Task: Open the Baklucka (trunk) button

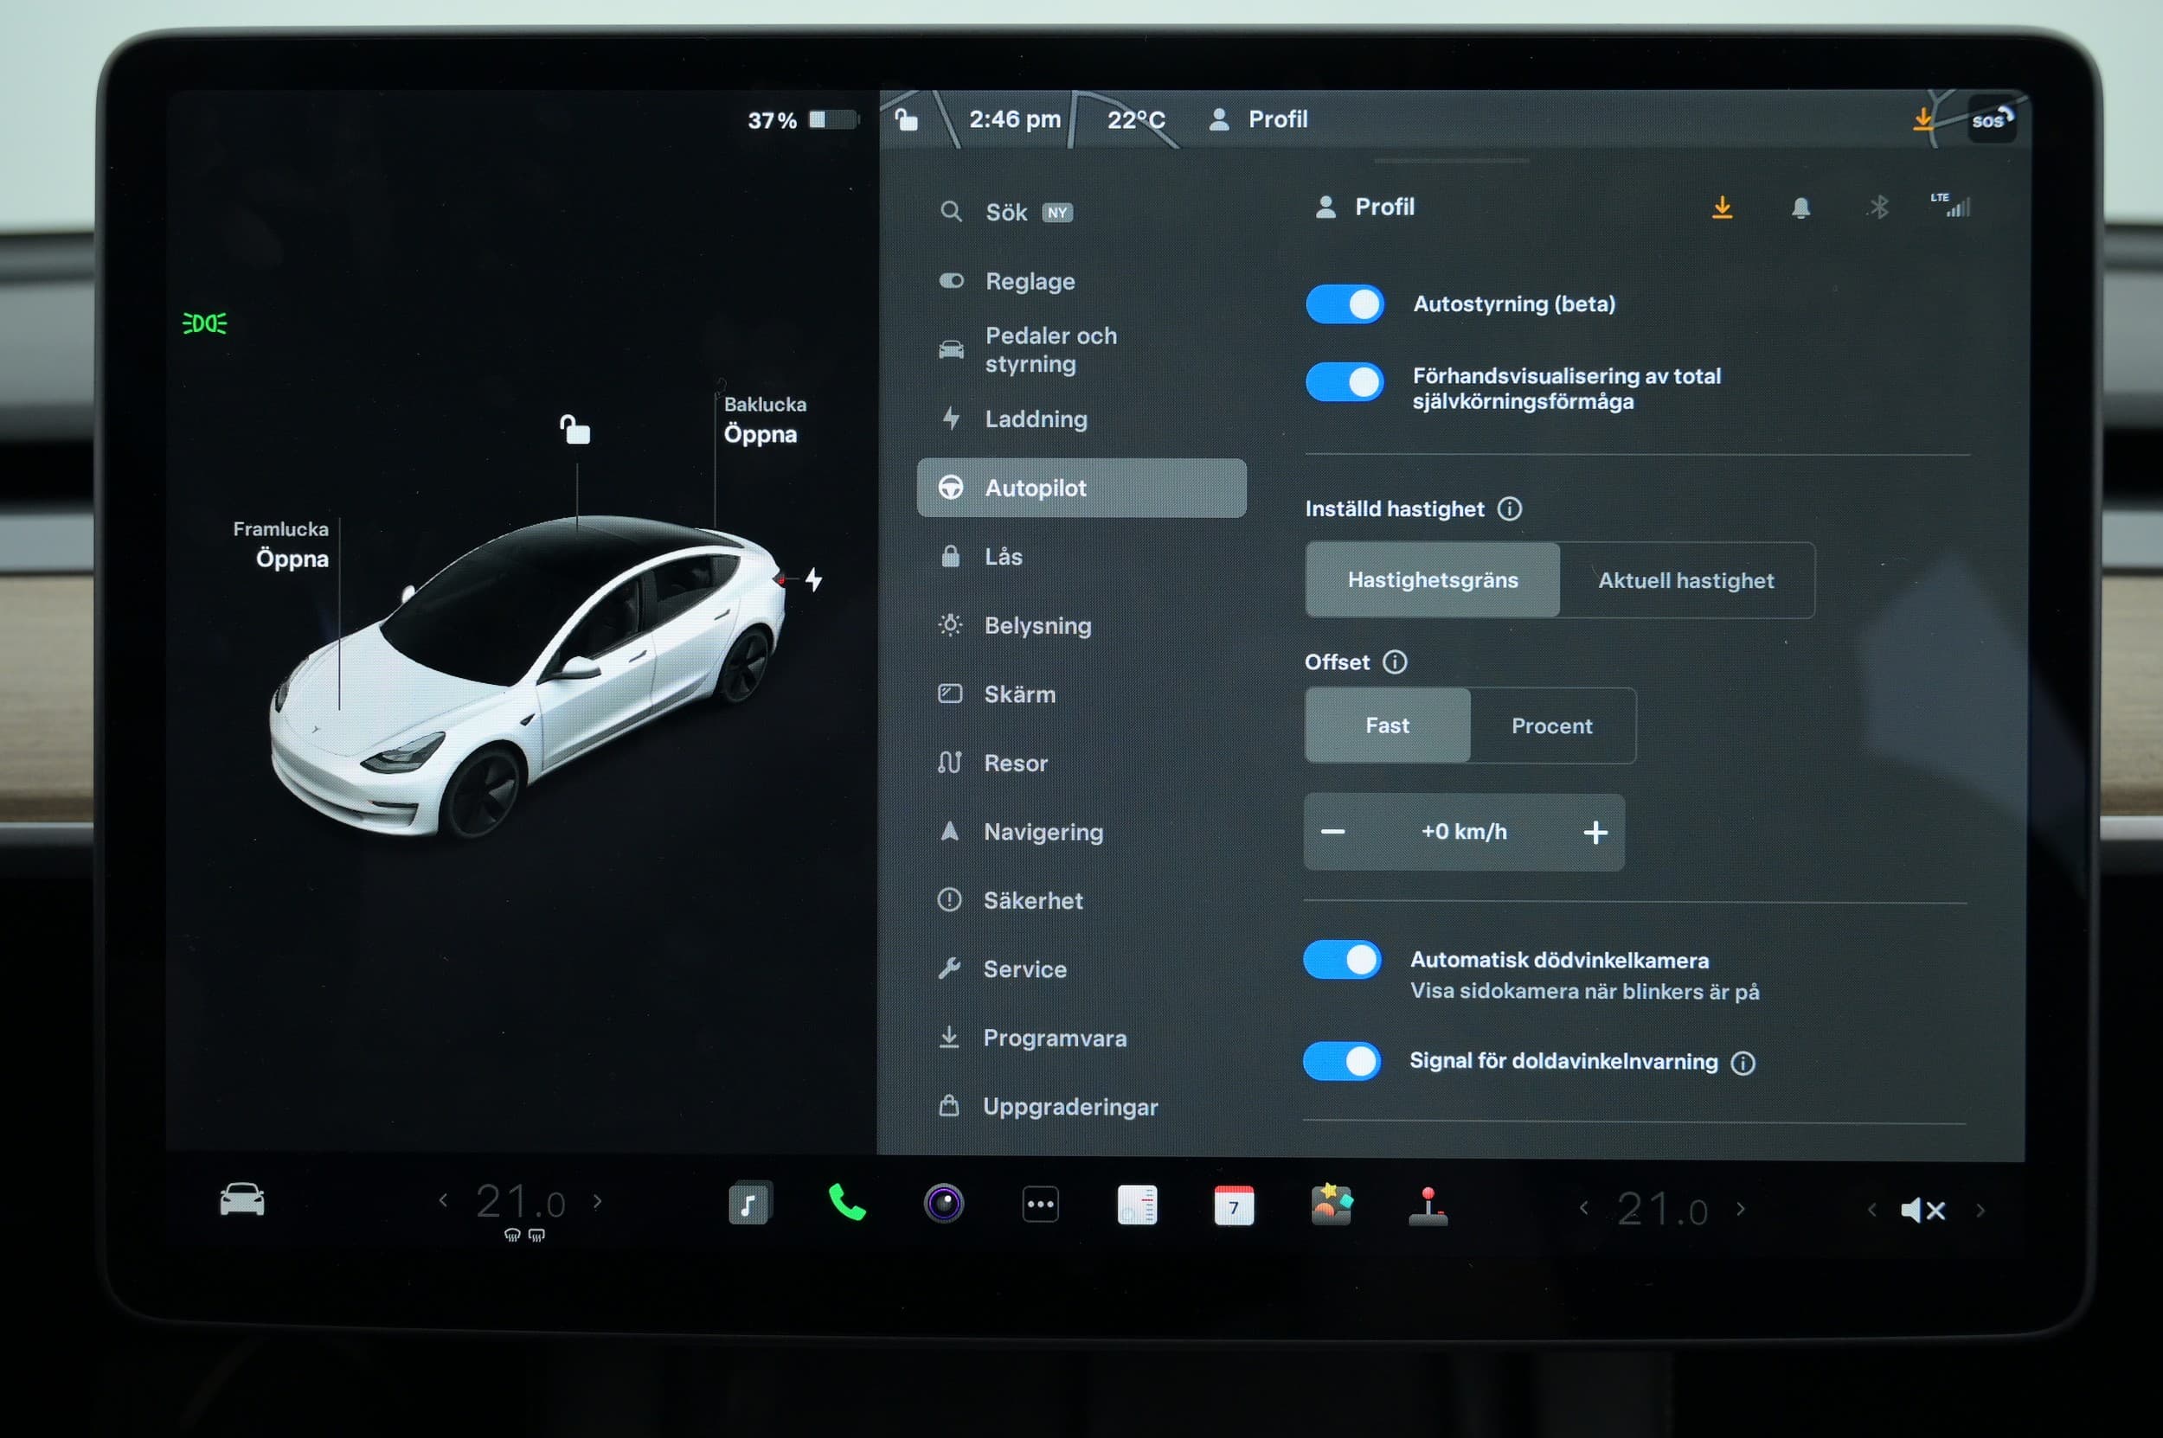Action: tap(765, 420)
